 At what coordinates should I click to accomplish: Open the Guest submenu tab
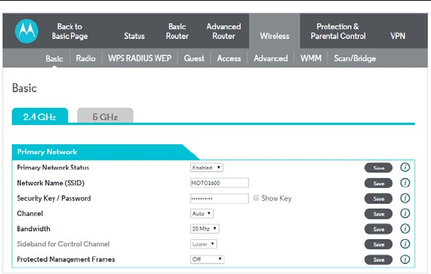(194, 58)
